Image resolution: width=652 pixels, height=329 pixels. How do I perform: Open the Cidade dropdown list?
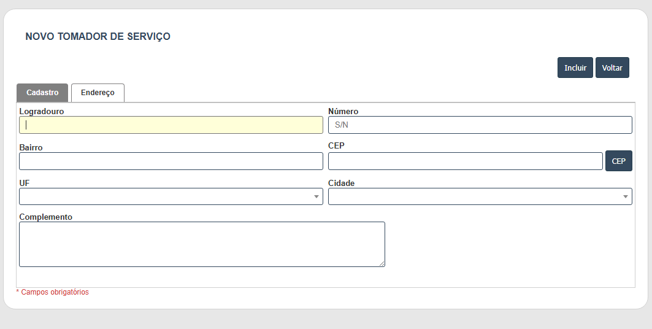coord(480,196)
